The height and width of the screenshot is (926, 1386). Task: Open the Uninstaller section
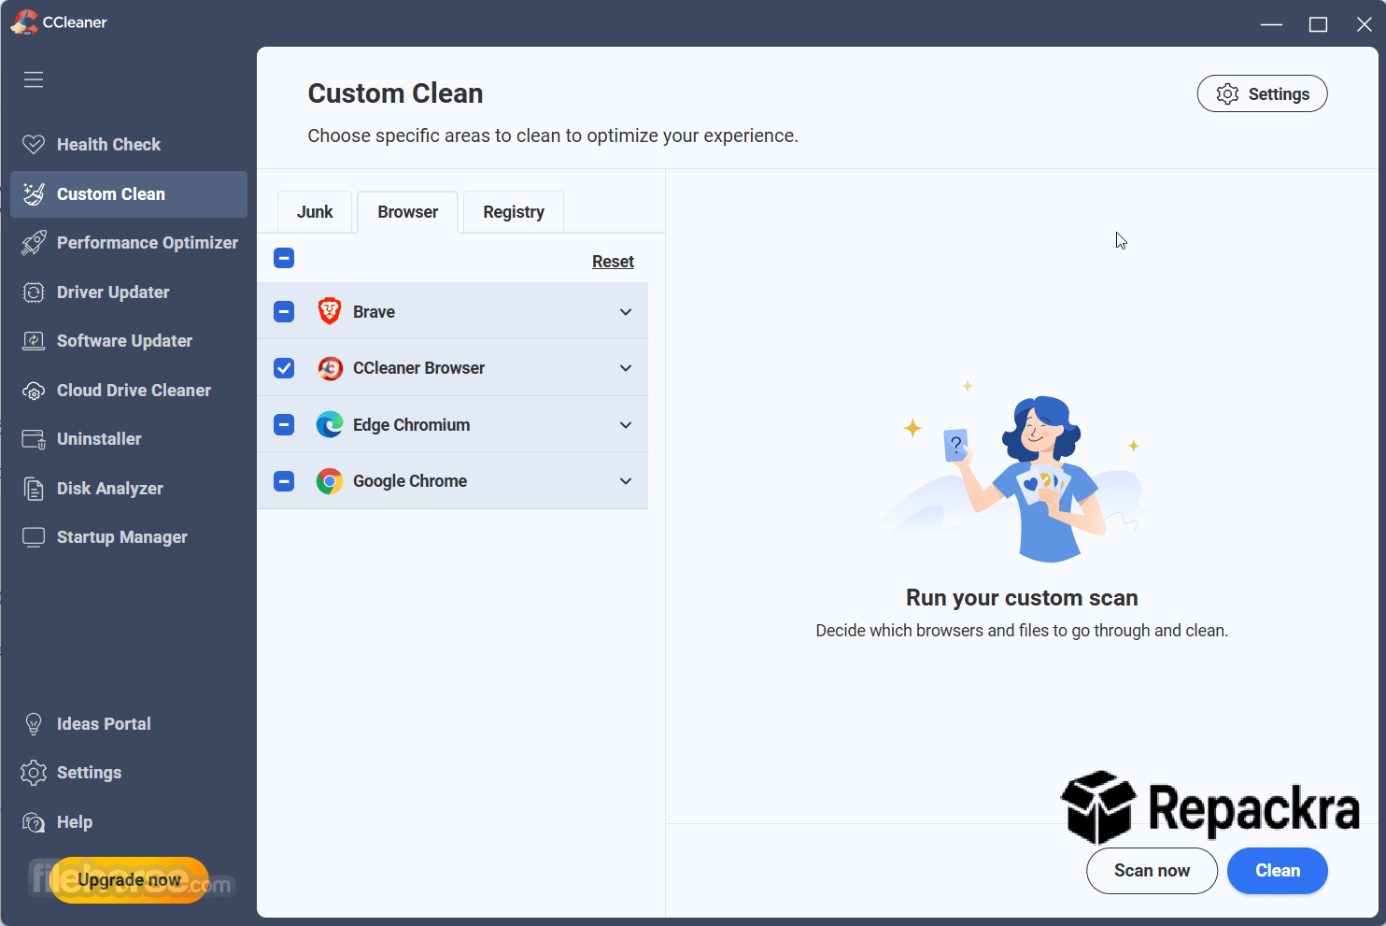[x=129, y=439]
